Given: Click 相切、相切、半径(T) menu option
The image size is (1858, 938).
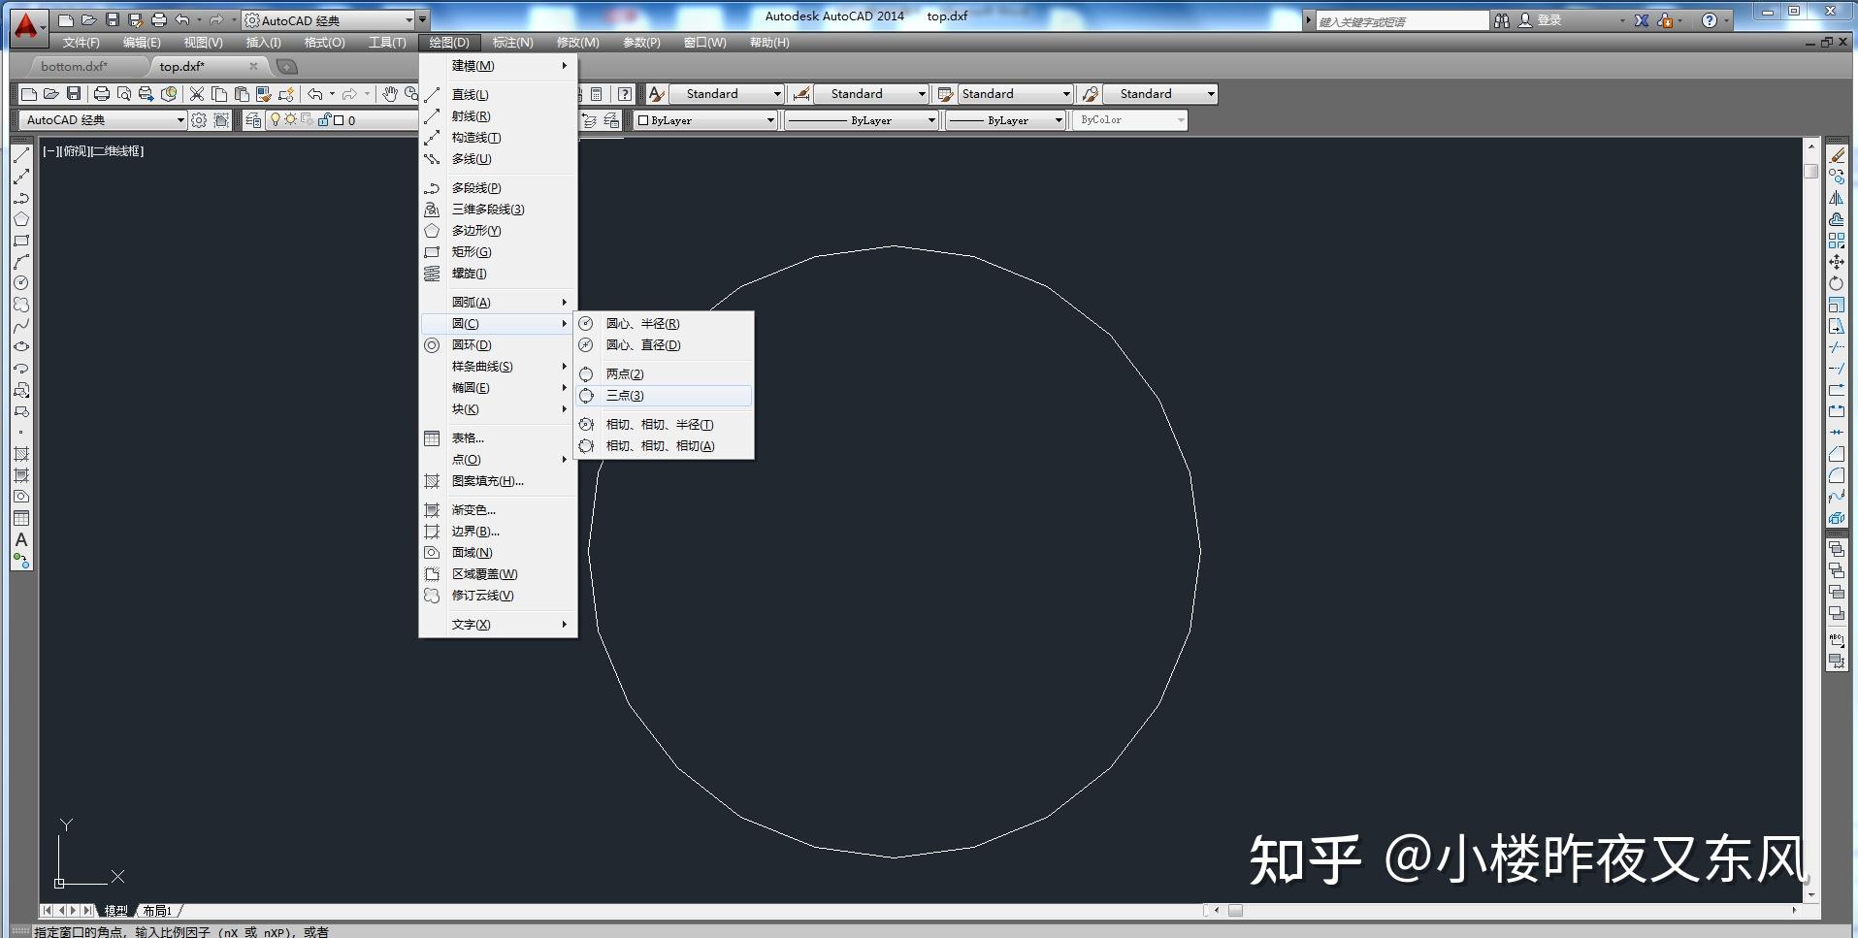Looking at the screenshot, I should coord(658,424).
